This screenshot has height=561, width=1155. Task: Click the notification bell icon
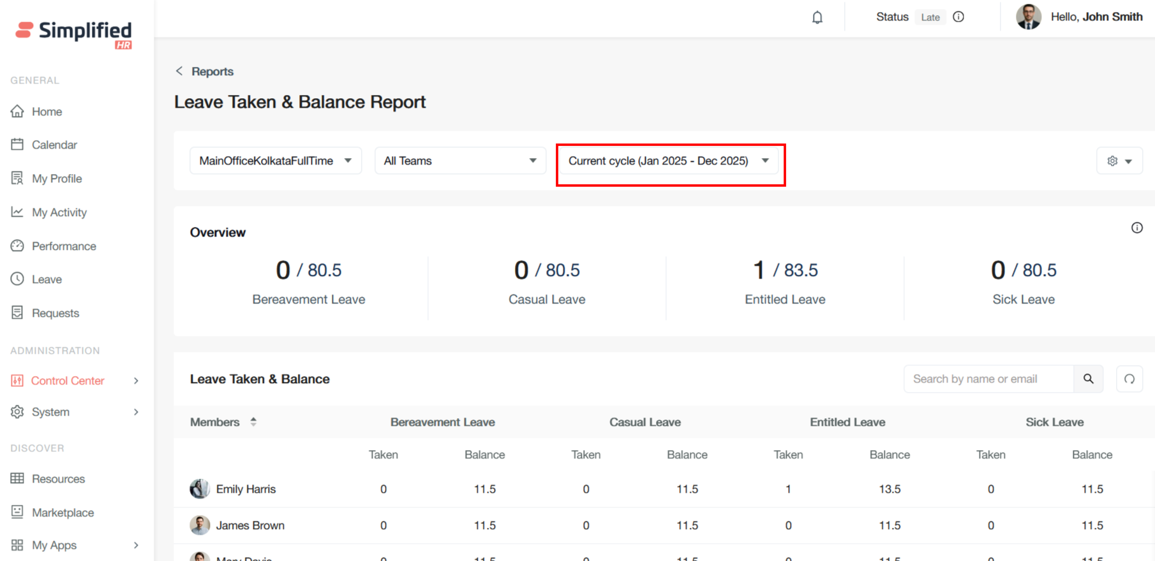(817, 17)
